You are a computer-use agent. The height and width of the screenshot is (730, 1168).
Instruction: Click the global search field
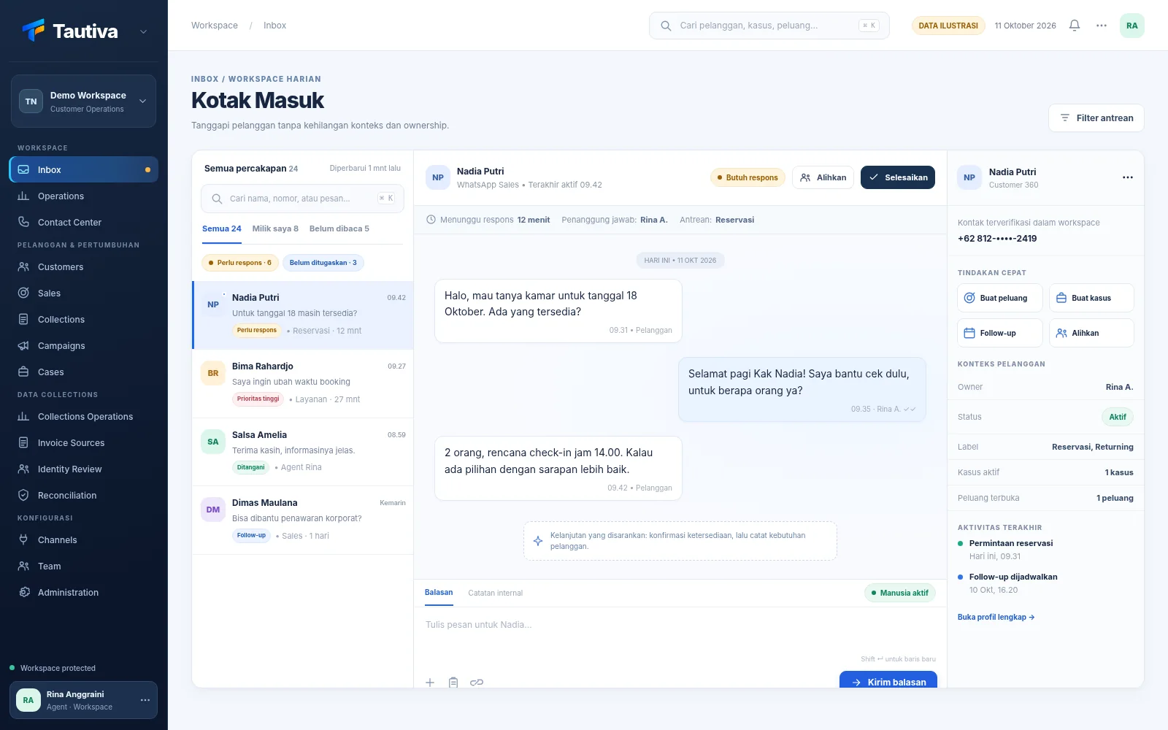tap(769, 26)
